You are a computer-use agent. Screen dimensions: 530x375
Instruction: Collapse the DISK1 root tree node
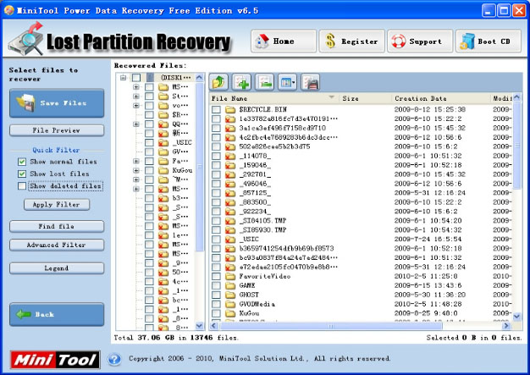point(124,78)
